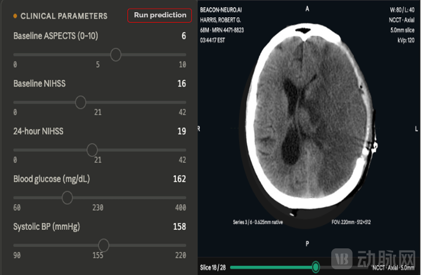Click the CT brain scan image
This screenshot has height=275, width=421.
(309, 117)
